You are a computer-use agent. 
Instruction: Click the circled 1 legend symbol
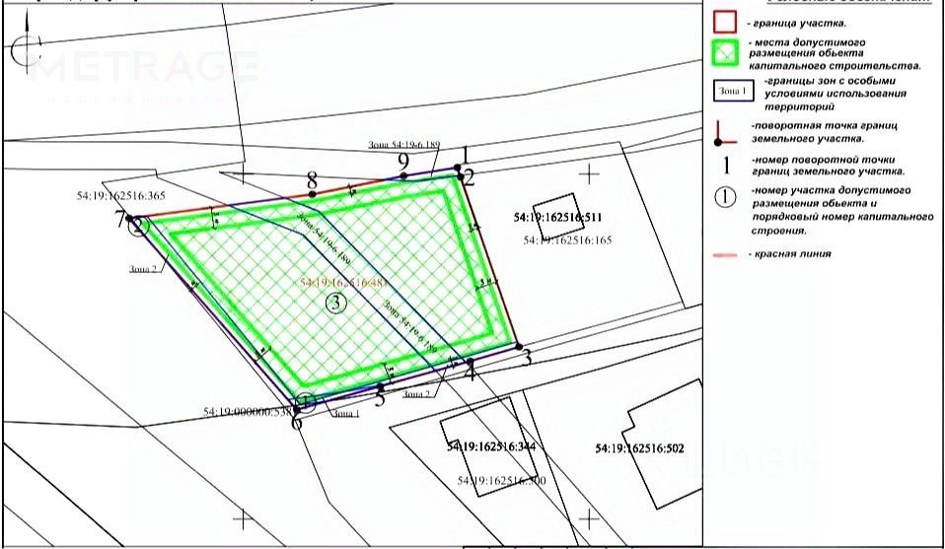[x=725, y=197]
